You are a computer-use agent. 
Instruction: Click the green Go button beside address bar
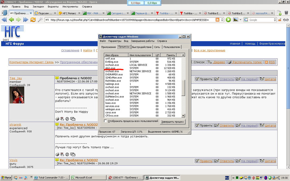point(228,20)
